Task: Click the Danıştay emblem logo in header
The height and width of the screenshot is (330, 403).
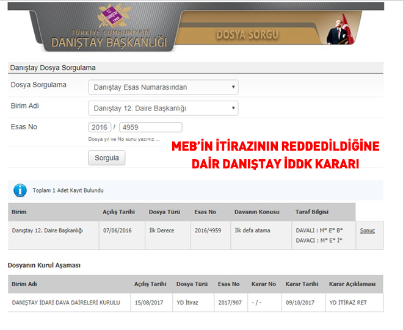Action: point(114,16)
